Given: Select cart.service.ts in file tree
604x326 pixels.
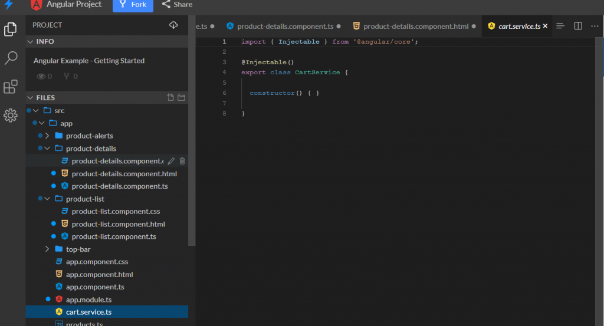Looking at the screenshot, I should (107, 312).
